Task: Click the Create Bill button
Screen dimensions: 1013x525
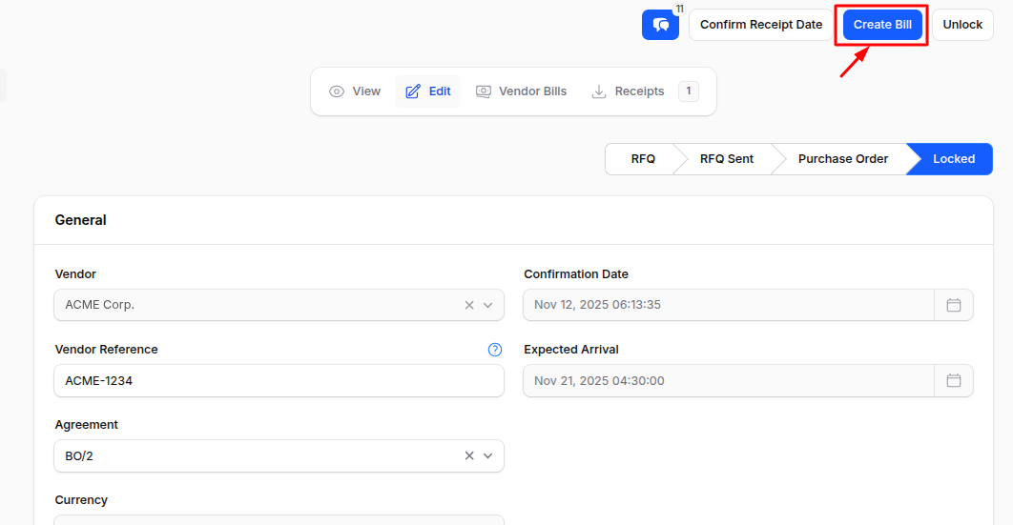Action: (x=882, y=25)
